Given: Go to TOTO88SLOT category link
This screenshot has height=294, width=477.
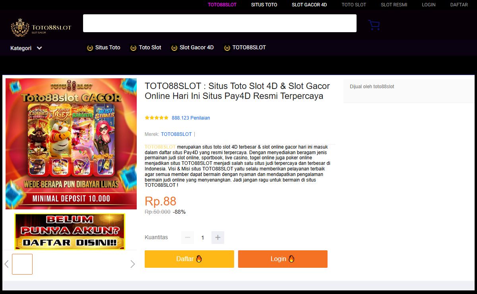Looking at the screenshot, I should click(x=249, y=47).
